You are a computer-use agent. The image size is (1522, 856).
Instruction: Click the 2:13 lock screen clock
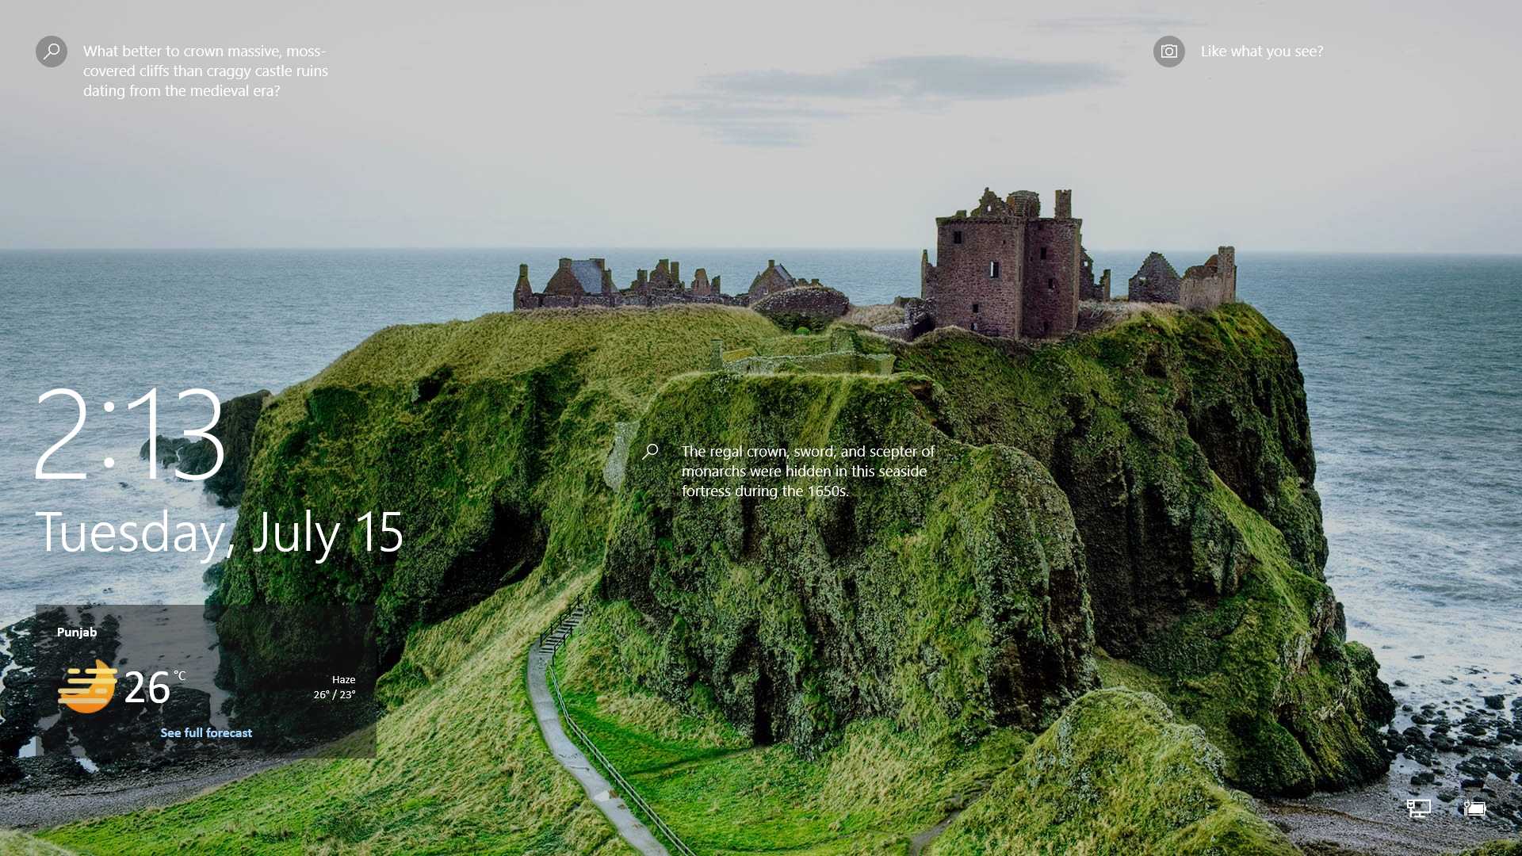point(130,433)
